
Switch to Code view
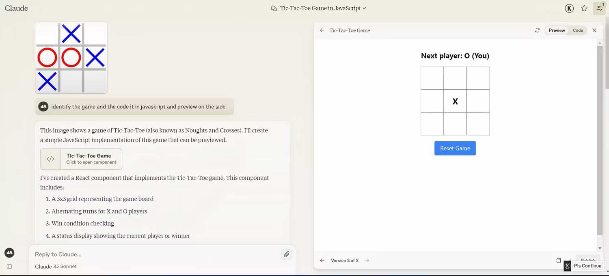[x=578, y=30]
